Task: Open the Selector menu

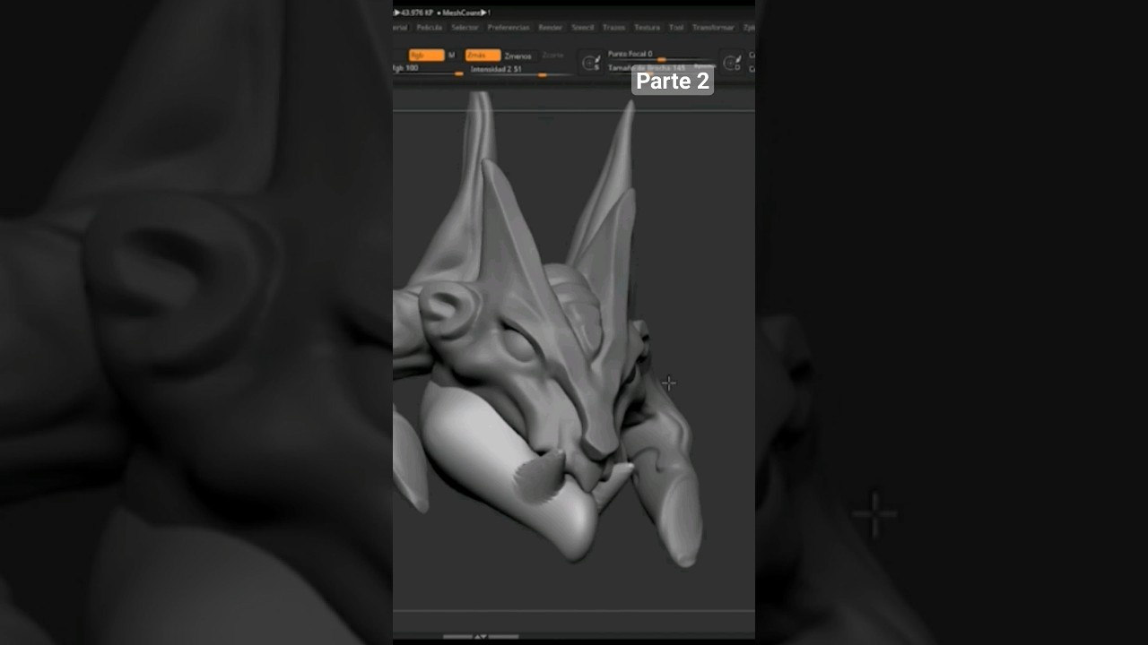Action: coord(465,28)
